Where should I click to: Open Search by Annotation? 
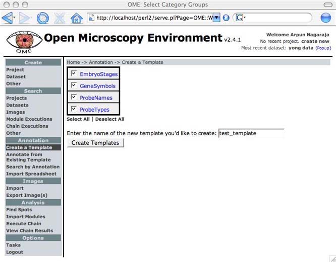[33, 167]
